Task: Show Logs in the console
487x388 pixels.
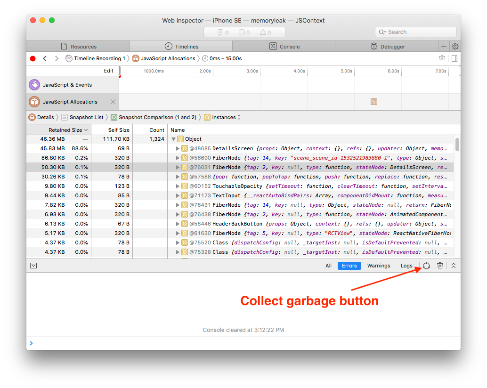Action: pyautogui.click(x=406, y=266)
